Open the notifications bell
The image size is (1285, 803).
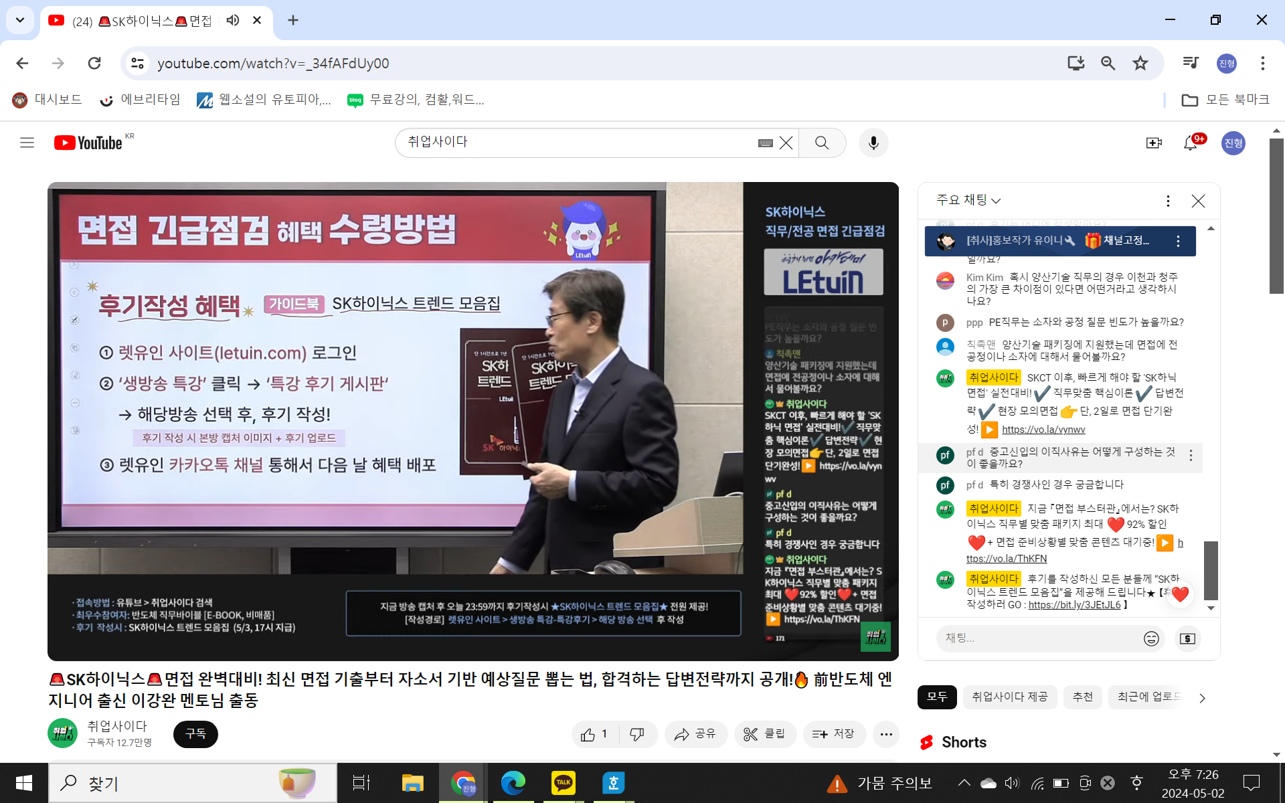click(1191, 143)
